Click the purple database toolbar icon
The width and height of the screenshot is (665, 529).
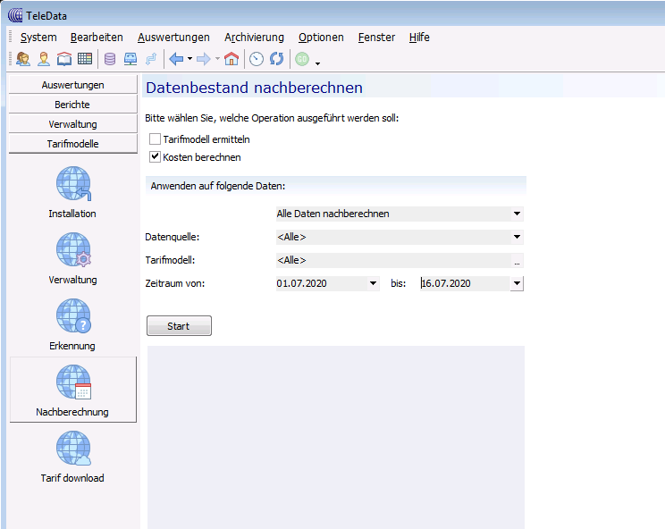[110, 59]
